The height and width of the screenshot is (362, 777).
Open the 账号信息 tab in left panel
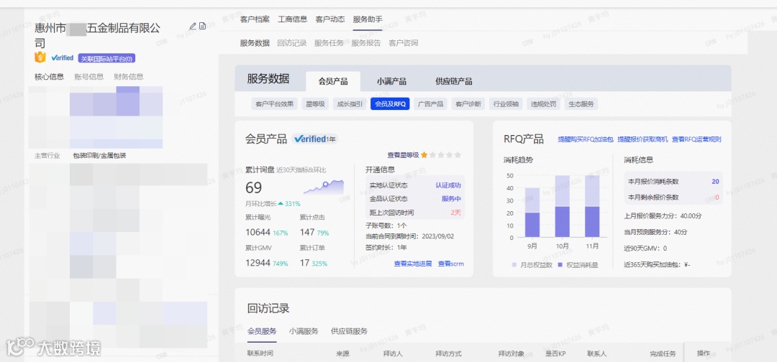[x=88, y=77]
